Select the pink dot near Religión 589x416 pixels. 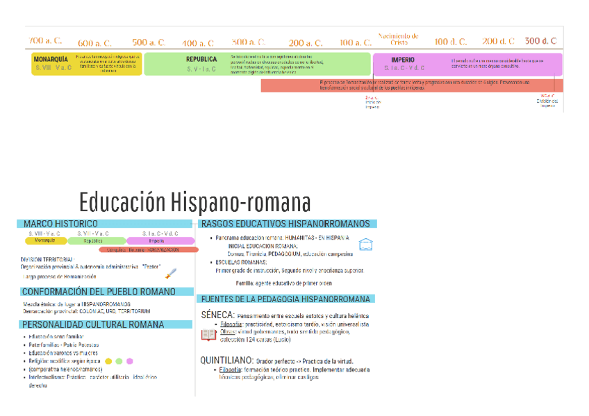pyautogui.click(x=130, y=361)
